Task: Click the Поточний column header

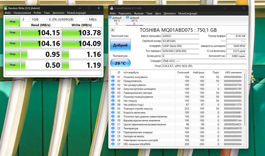Action: [x=183, y=72]
